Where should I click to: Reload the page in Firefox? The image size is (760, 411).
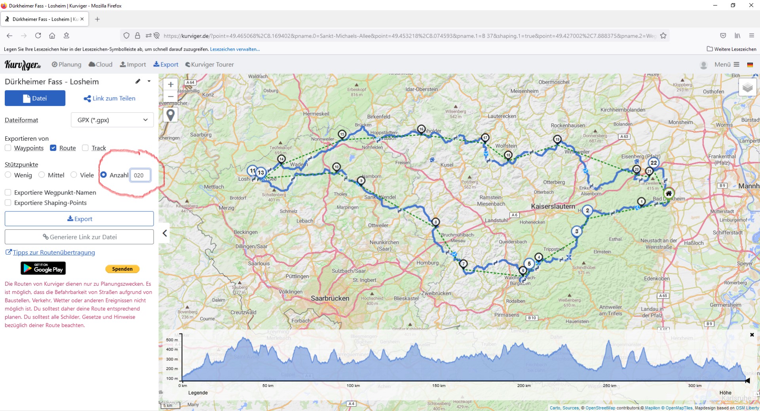(38, 36)
